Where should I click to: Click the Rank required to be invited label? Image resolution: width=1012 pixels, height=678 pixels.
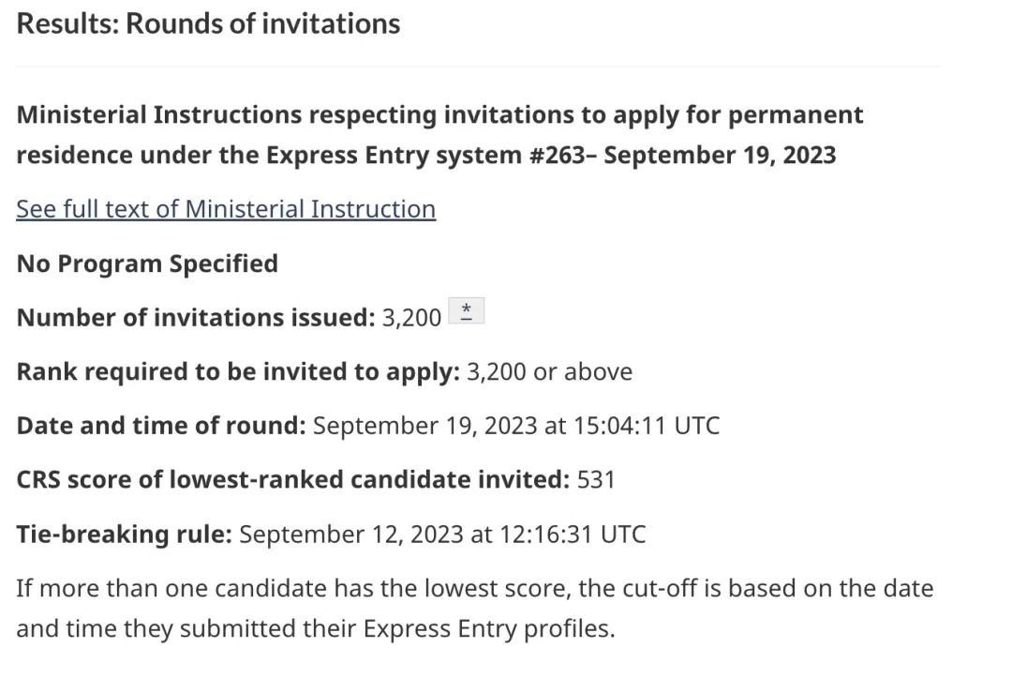click(238, 372)
